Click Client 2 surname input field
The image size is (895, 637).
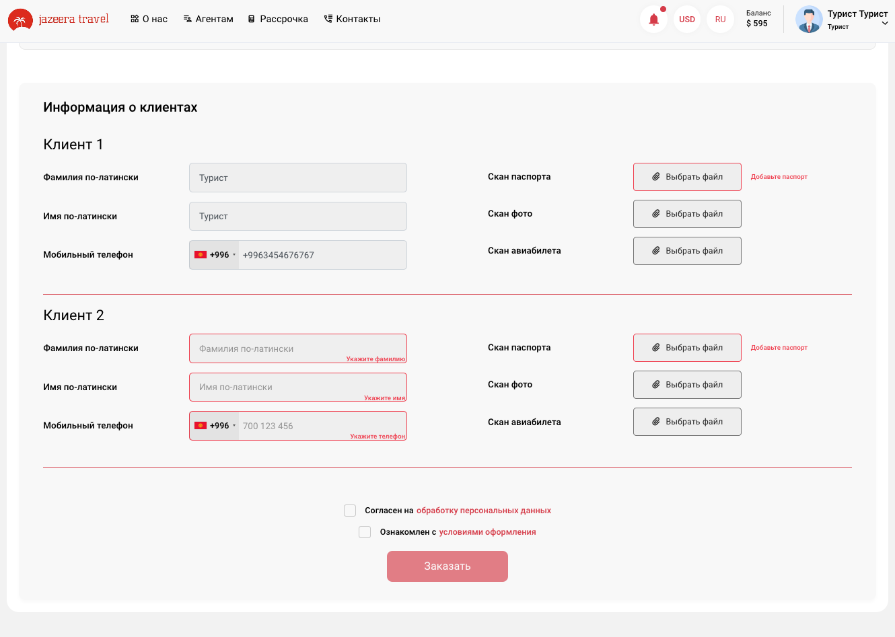pyautogui.click(x=297, y=348)
